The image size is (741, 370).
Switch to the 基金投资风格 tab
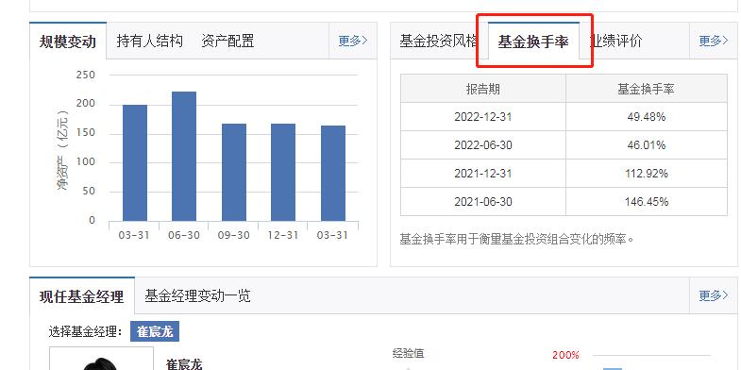click(438, 42)
